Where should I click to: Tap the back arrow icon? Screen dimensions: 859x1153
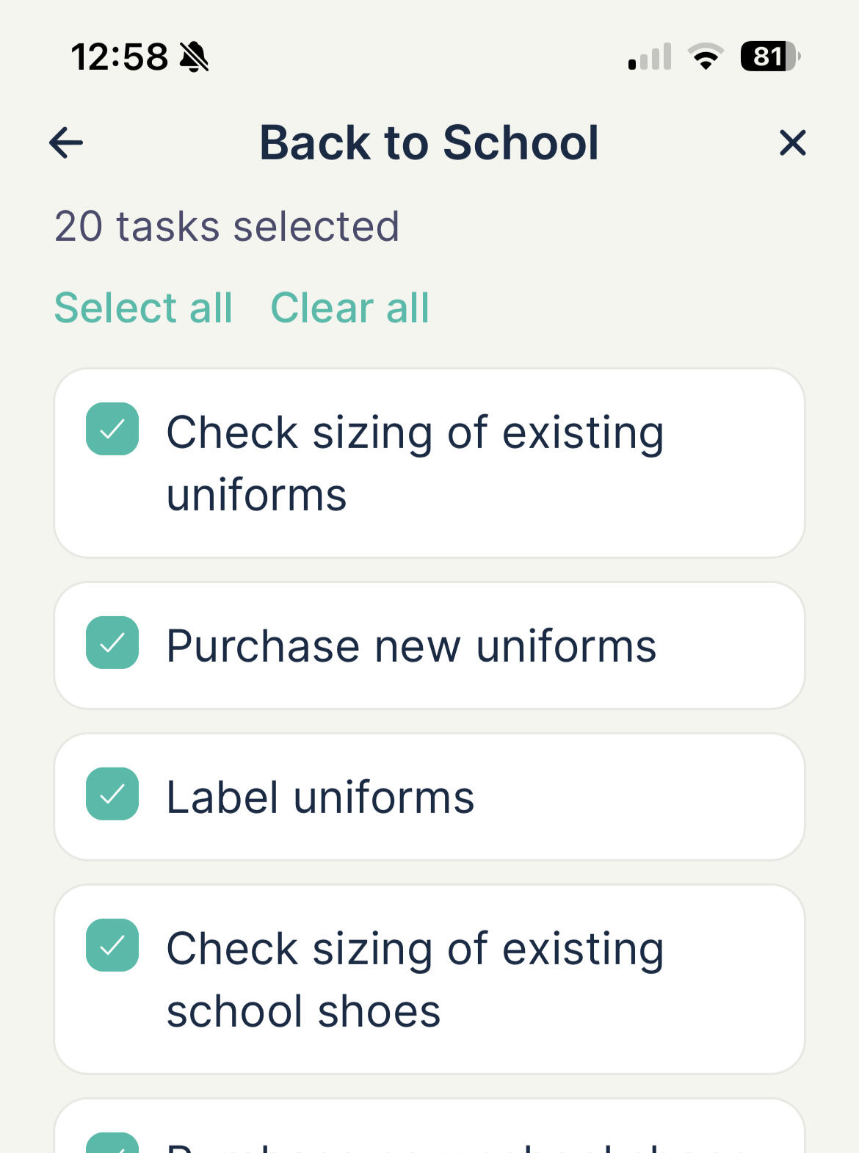pos(66,142)
